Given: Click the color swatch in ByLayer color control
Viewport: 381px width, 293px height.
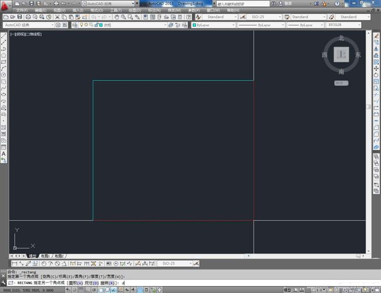Looking at the screenshot, I should [x=195, y=25].
